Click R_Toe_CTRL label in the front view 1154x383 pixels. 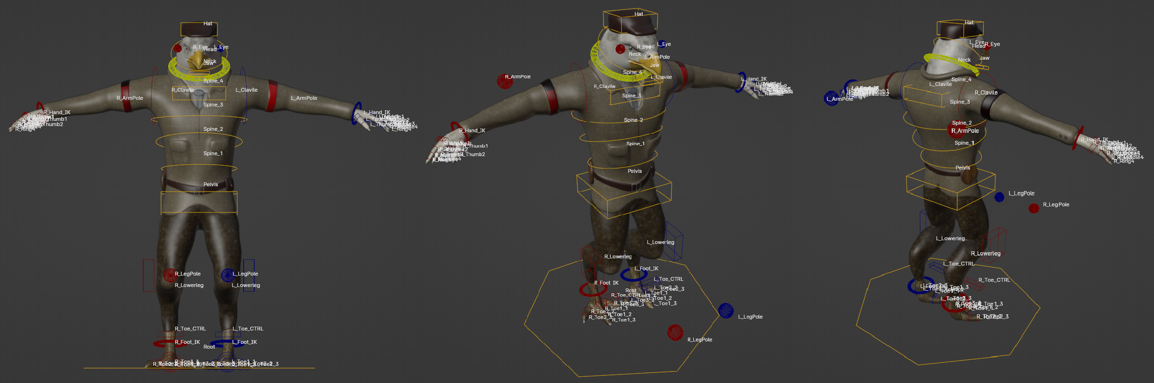coord(190,329)
